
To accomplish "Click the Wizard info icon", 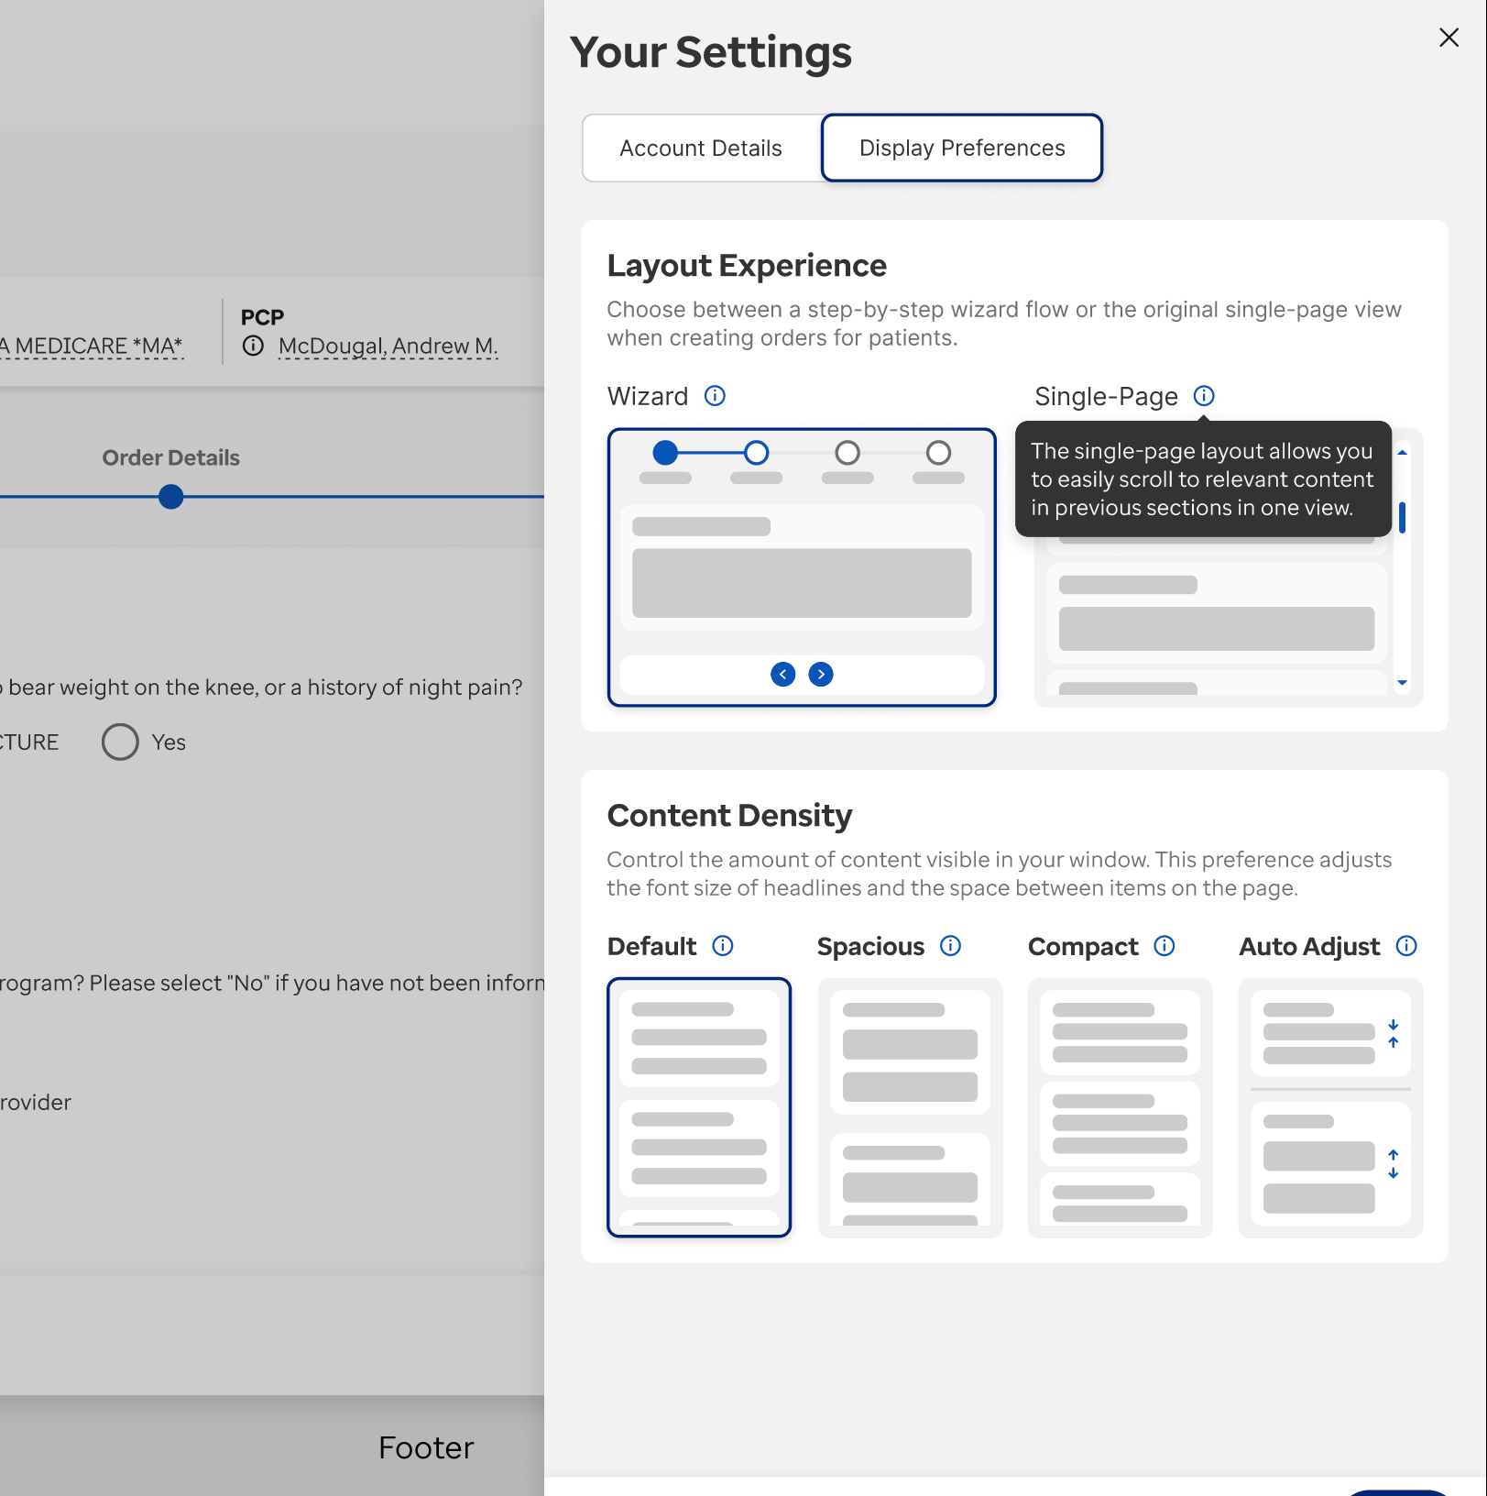I will pyautogui.click(x=715, y=396).
